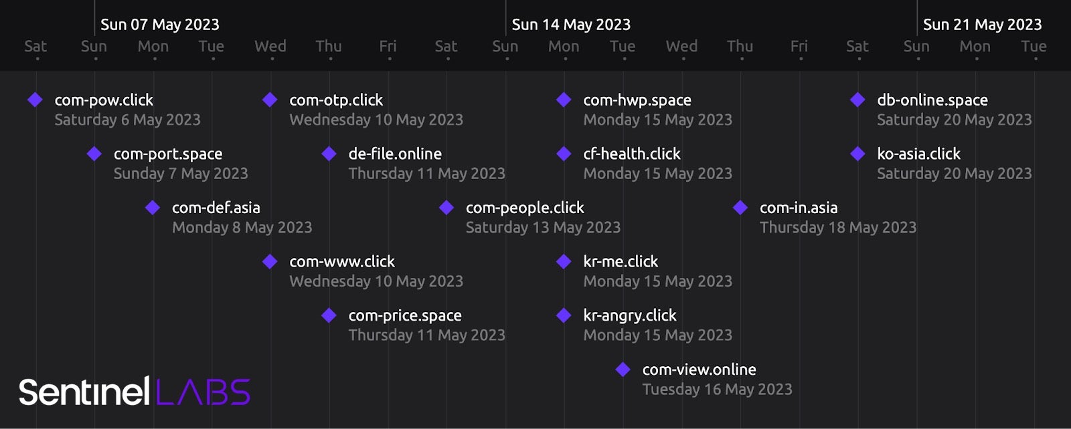The height and width of the screenshot is (429, 1071).
Task: Click the Sun 07 May 2023 week header
Action: tap(159, 25)
